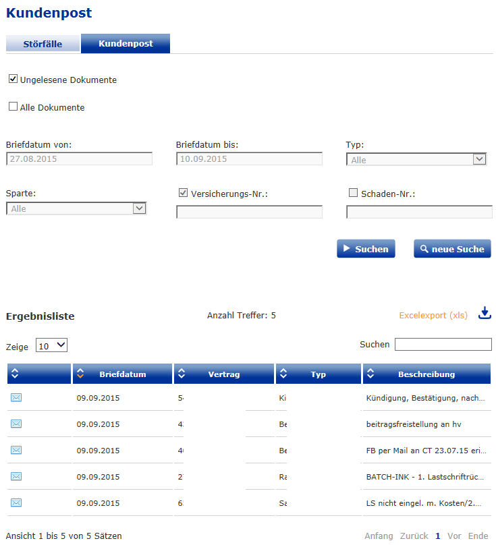Image resolution: width=496 pixels, height=545 pixels.
Task: Sort table by Briefdatum arrow icon
Action: point(80,374)
